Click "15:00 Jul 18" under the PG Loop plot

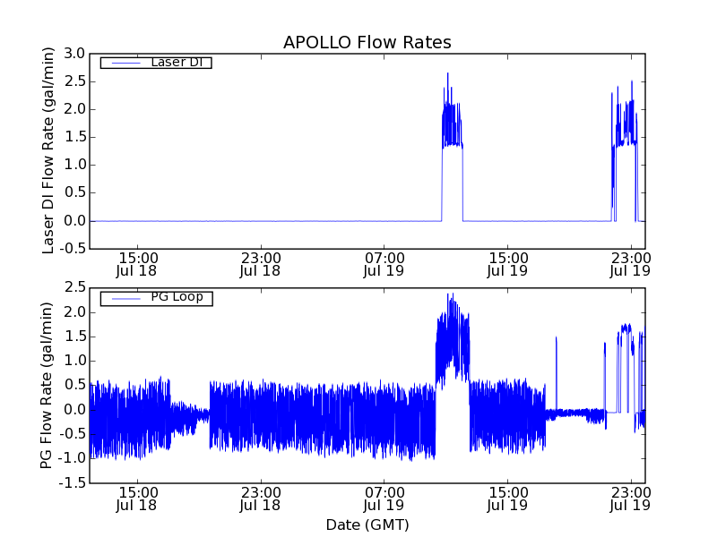[137, 499]
